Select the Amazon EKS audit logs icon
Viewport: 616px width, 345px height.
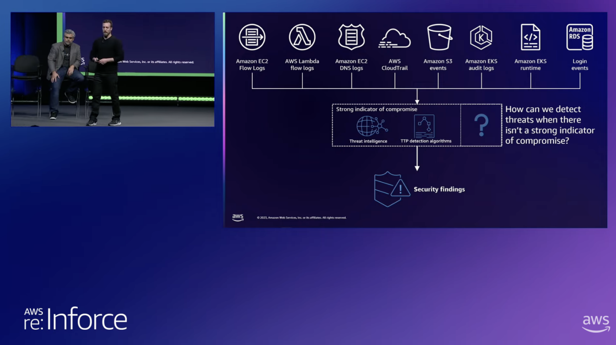[x=481, y=37]
